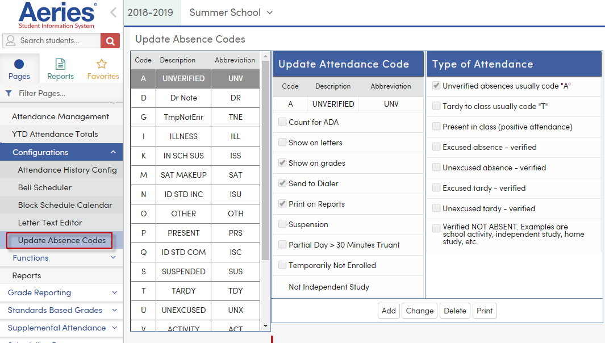Open the Favorites star icon

102,64
